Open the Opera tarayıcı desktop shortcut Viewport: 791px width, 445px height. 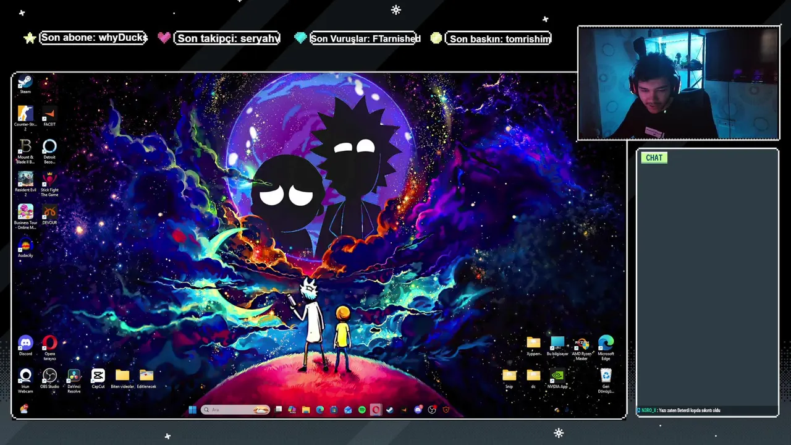pyautogui.click(x=49, y=348)
